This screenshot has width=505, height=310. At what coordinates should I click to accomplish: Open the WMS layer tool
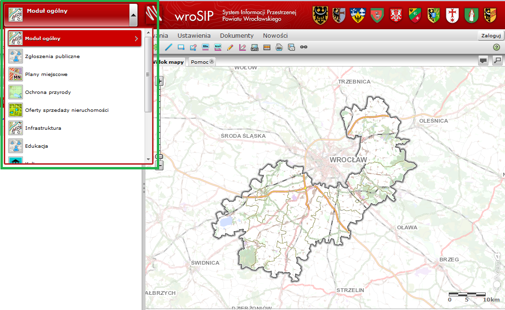click(255, 47)
